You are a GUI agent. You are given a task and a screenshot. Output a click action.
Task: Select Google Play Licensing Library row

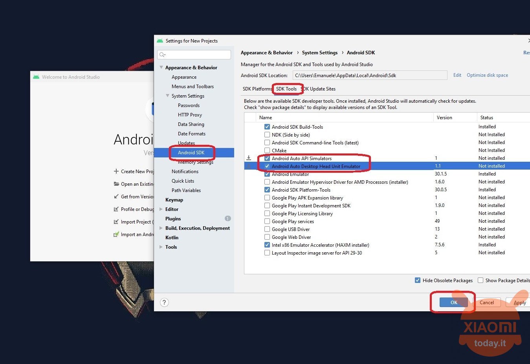(387, 213)
